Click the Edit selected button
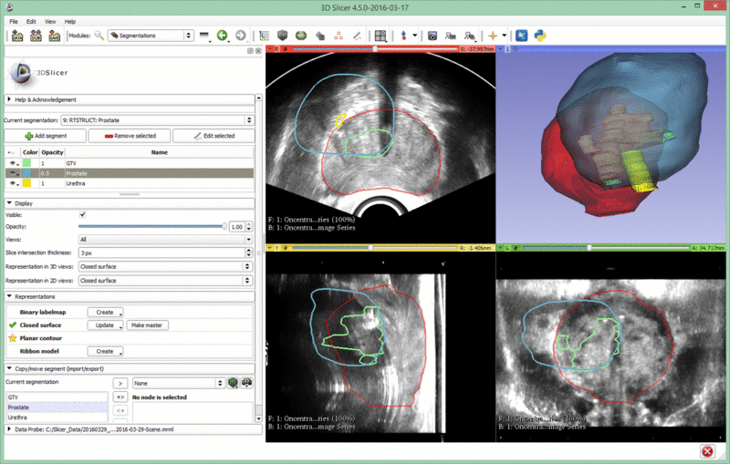 point(214,136)
